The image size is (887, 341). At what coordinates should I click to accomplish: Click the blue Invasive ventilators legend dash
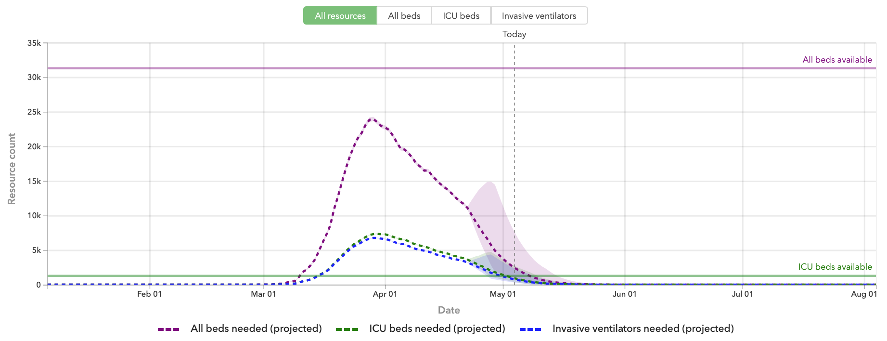[530, 329]
